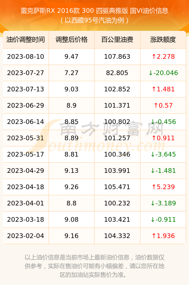Click the green down arrow -20.046 value
Image resolution: width=189 pixels, height=291 pixels.
pyautogui.click(x=163, y=73)
